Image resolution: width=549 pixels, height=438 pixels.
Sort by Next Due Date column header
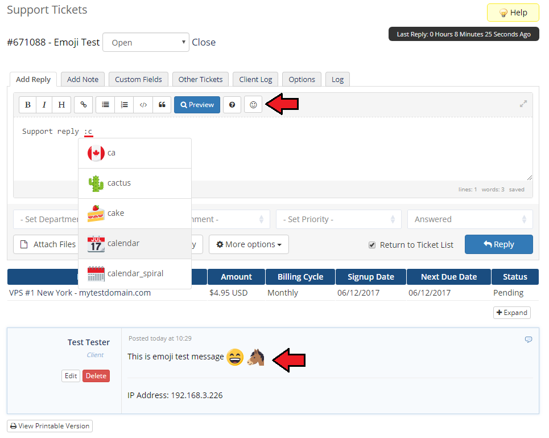click(449, 277)
